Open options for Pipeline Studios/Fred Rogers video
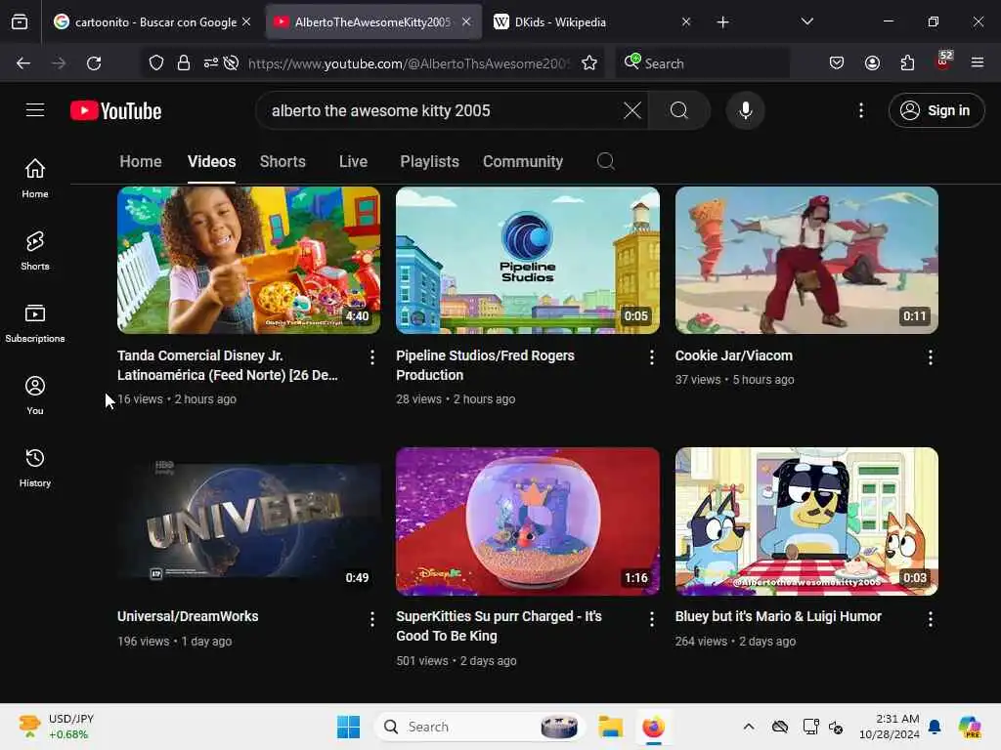Screen dimensions: 1001x750 [x=651, y=357]
